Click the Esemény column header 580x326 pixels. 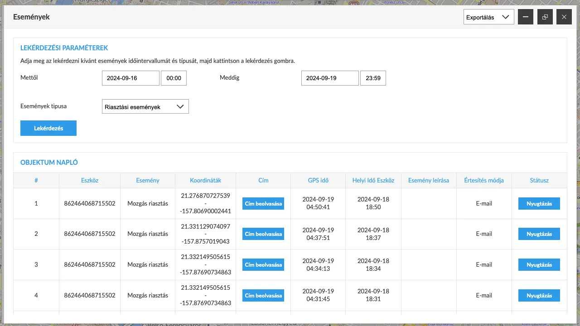coord(148,180)
